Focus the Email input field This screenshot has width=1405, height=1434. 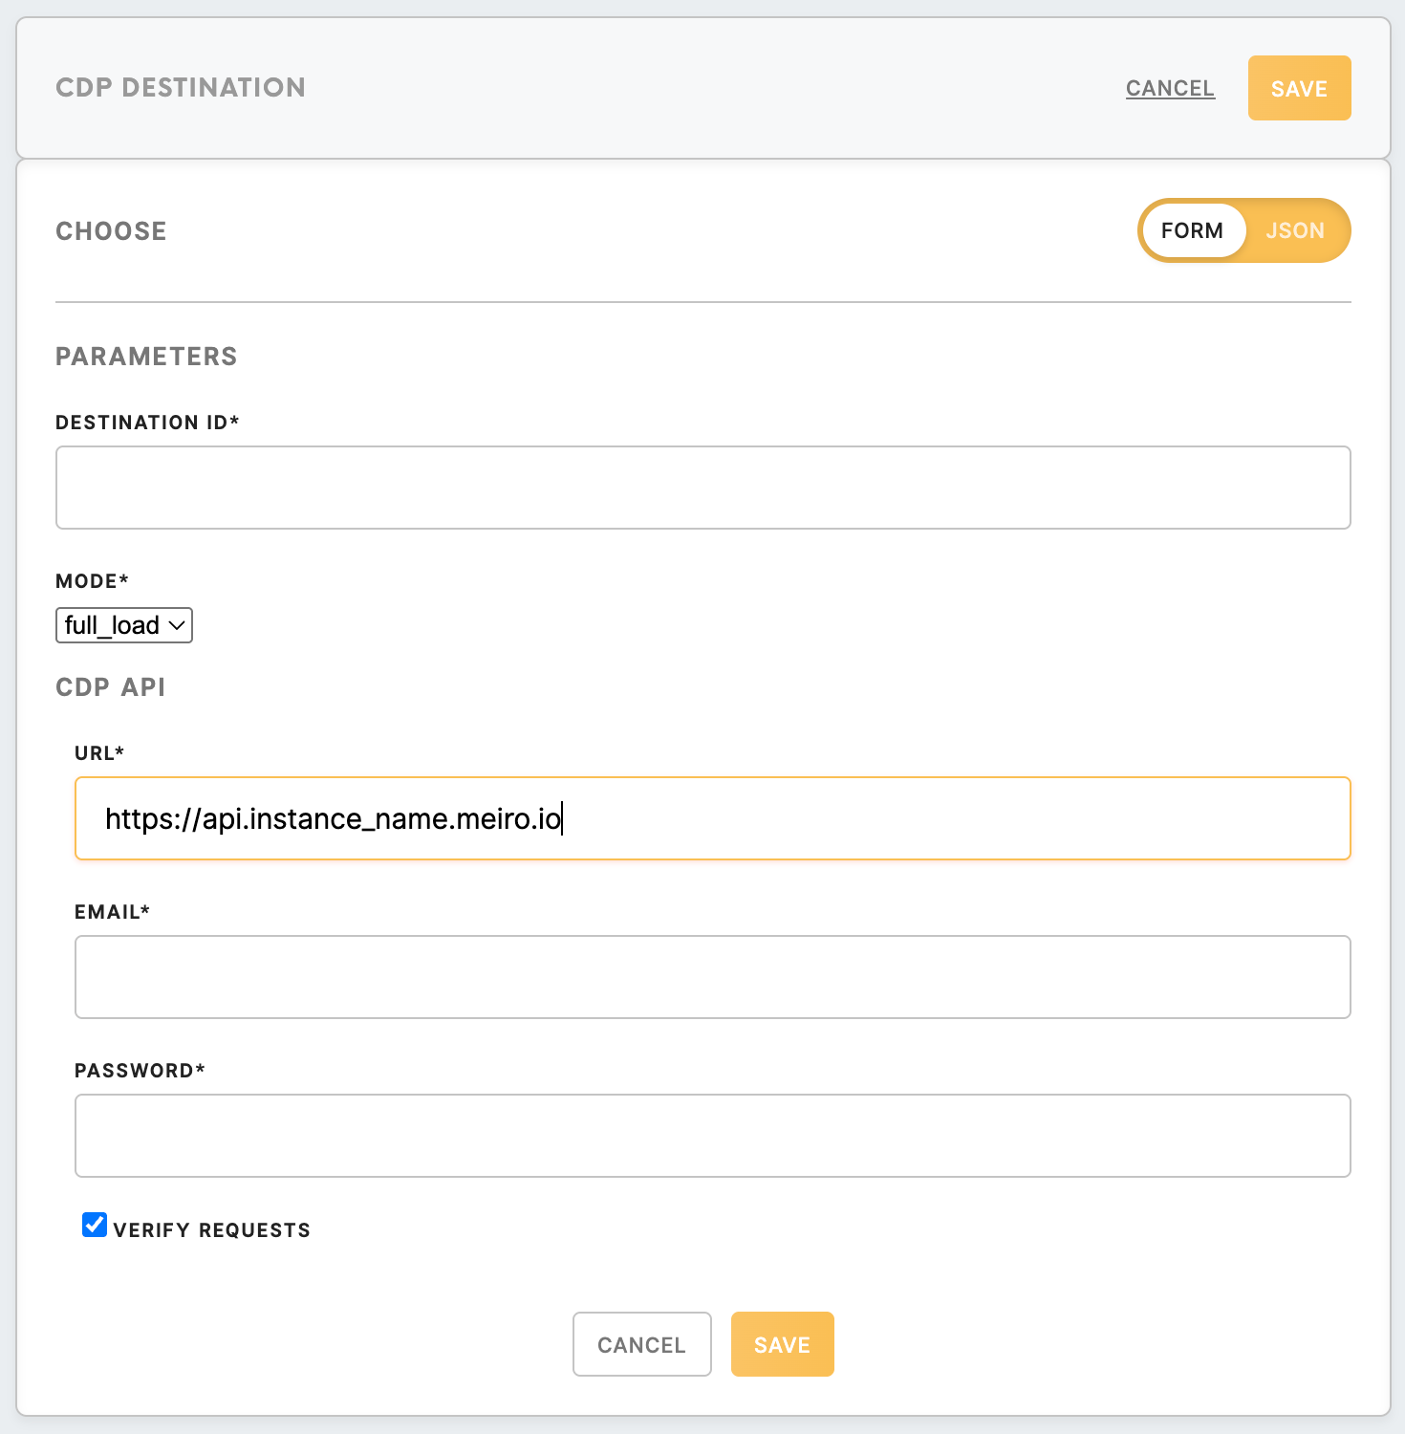click(712, 977)
